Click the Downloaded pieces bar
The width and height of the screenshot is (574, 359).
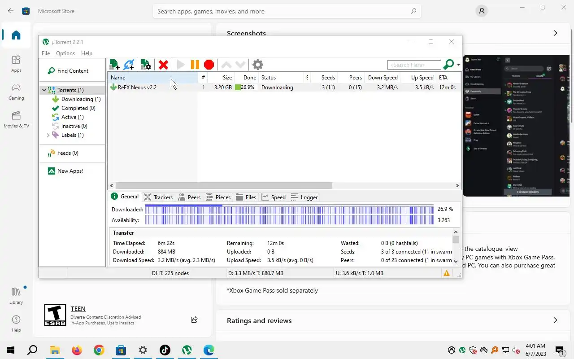[x=289, y=209]
